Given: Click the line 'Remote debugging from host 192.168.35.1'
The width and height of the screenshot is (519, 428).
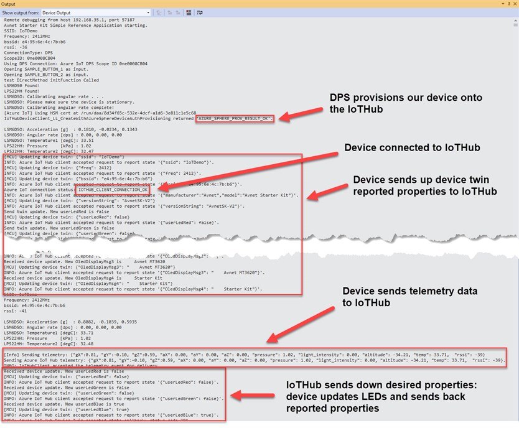Looking at the screenshot, I should coord(69,20).
